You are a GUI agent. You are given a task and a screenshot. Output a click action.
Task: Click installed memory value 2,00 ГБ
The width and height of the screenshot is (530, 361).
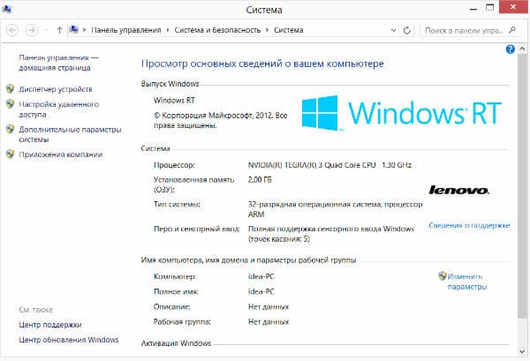pyautogui.click(x=260, y=180)
